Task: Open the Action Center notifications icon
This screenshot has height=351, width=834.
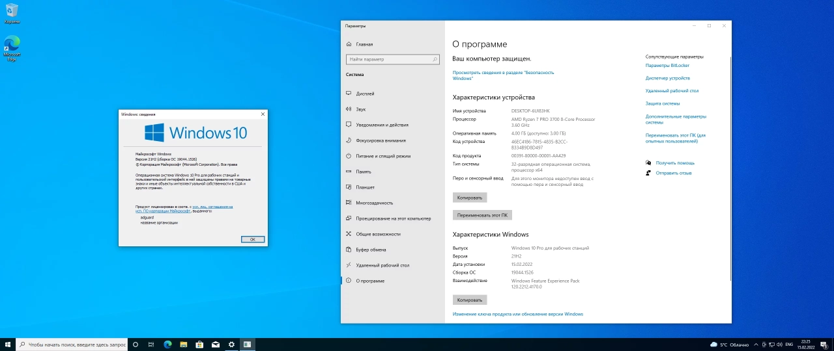Action: point(824,344)
